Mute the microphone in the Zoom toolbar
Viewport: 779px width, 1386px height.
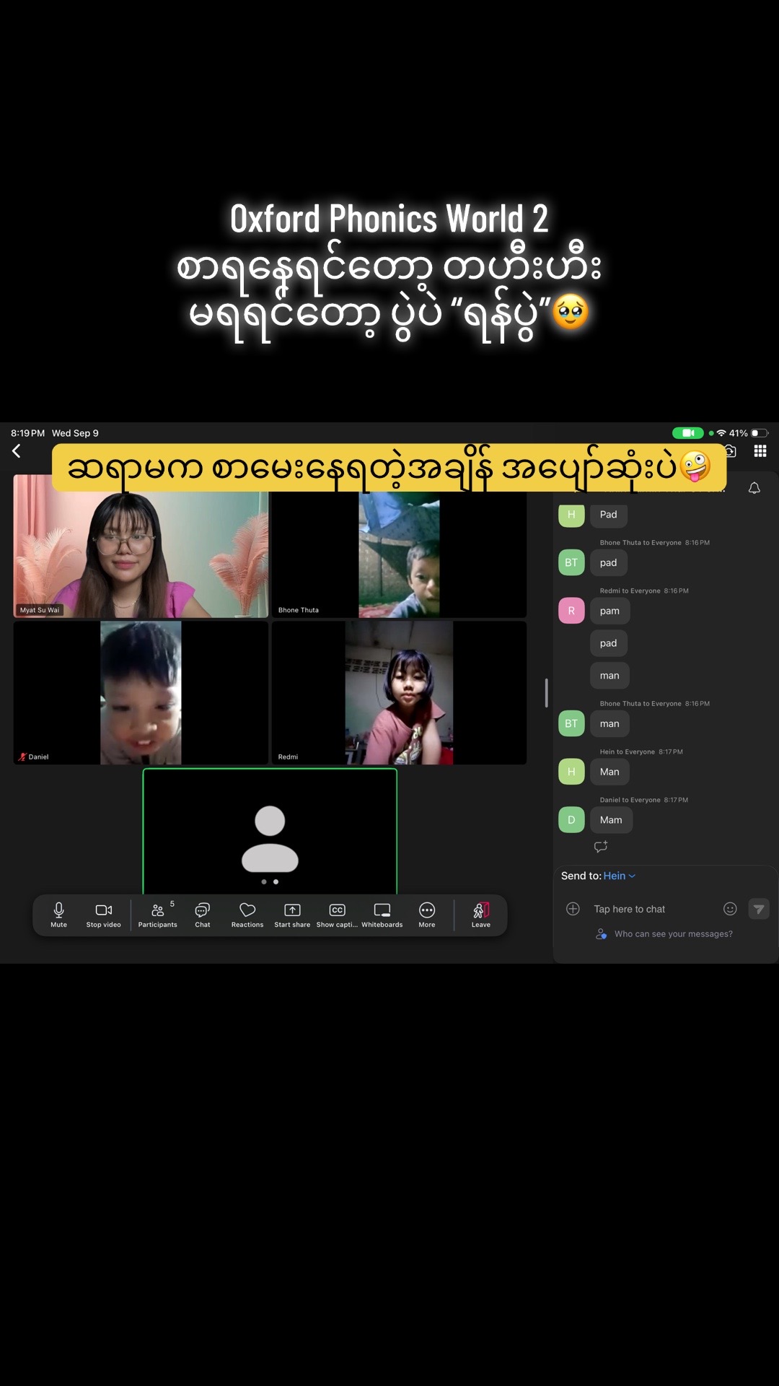(58, 915)
